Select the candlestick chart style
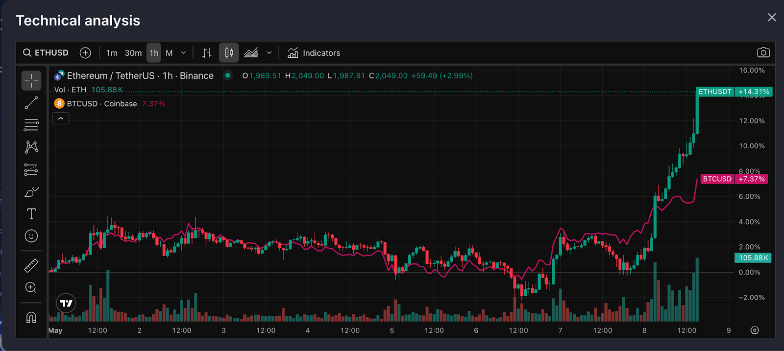Viewport: 784px width, 351px height. point(229,53)
